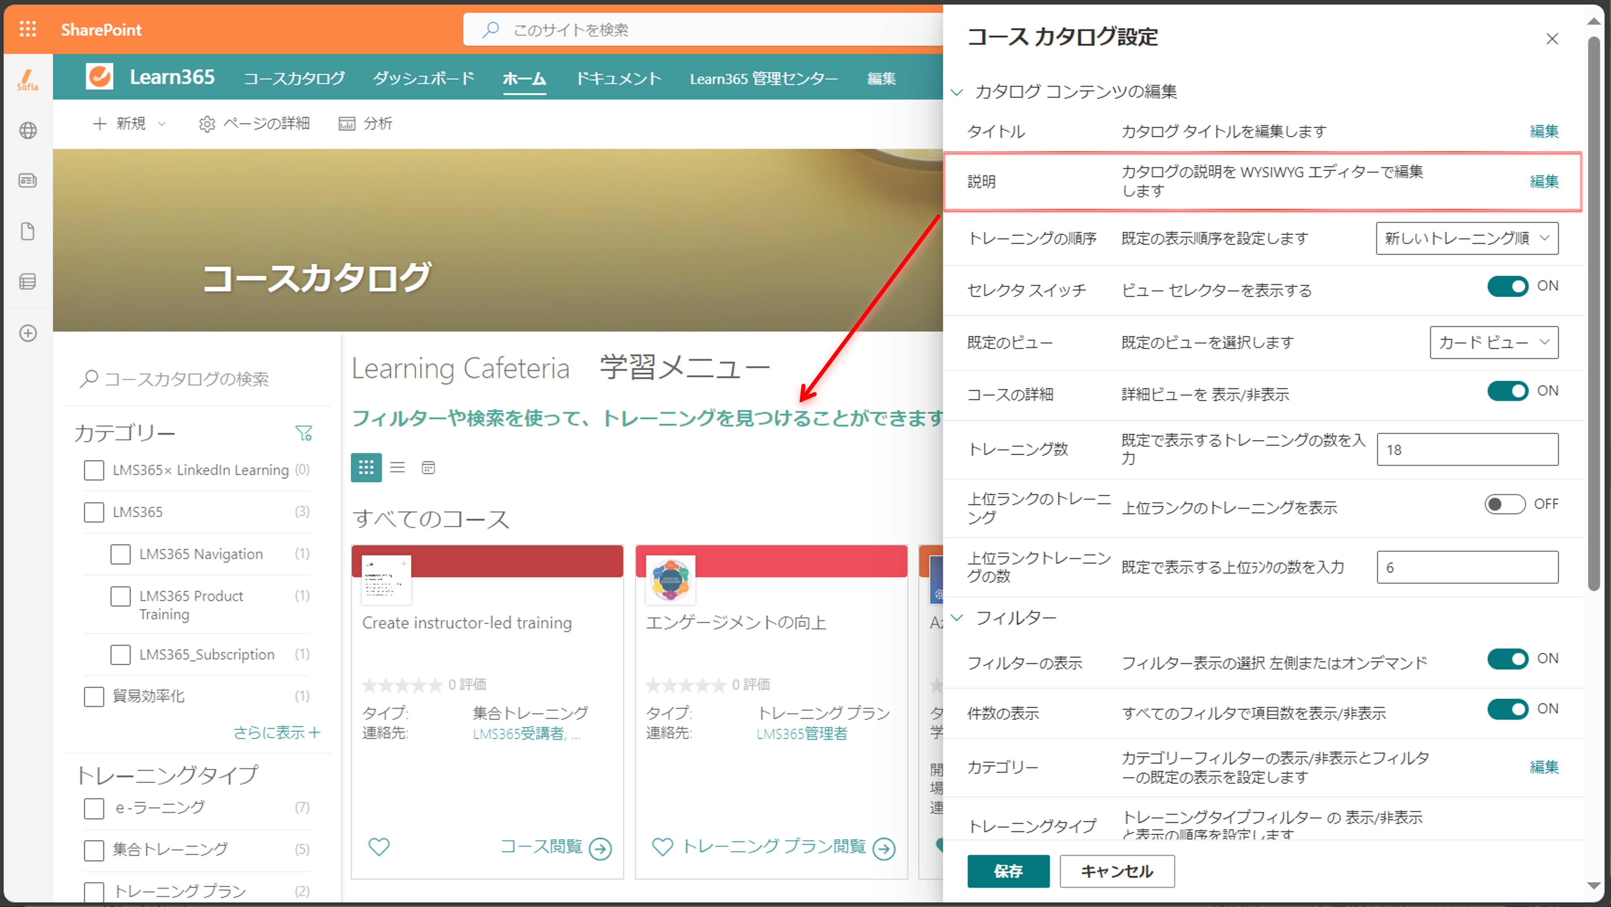Check the LMS365 category checkbox

pos(94,512)
